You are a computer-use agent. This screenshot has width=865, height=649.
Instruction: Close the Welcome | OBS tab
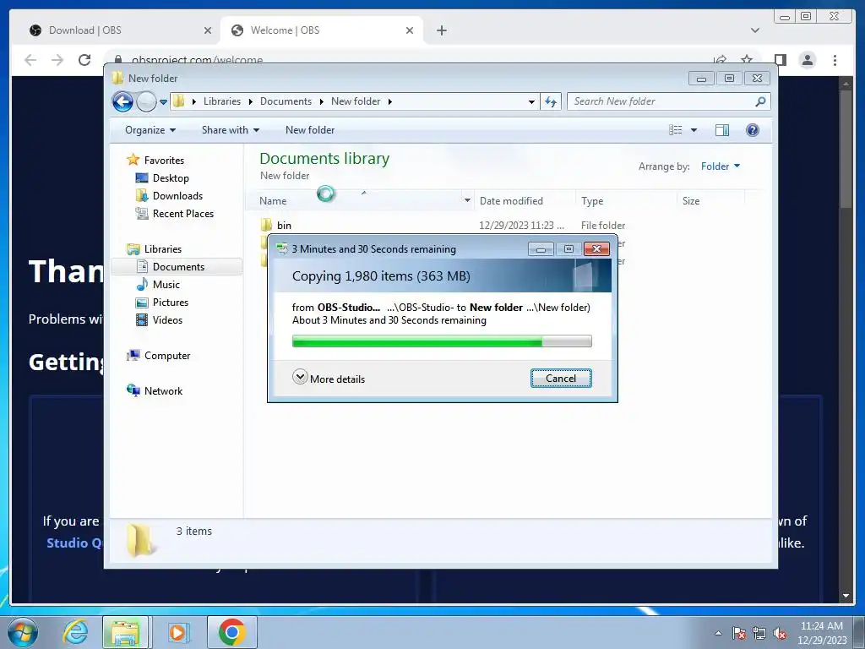tap(410, 30)
